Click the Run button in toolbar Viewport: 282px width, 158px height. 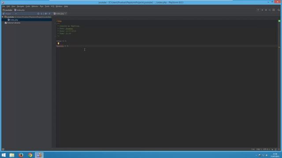pos(262,10)
